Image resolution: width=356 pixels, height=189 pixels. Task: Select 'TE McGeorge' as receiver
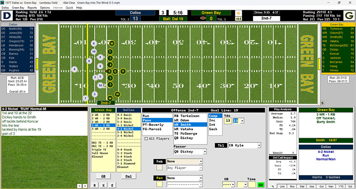(x=190, y=133)
